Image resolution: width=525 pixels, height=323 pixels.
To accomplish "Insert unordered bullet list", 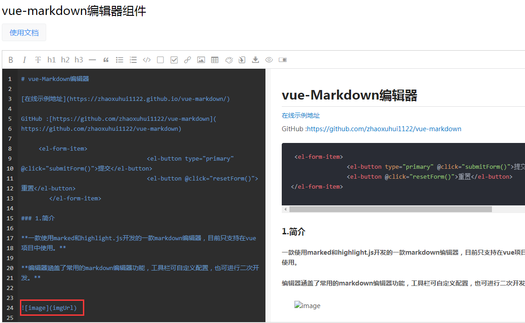I will point(120,60).
